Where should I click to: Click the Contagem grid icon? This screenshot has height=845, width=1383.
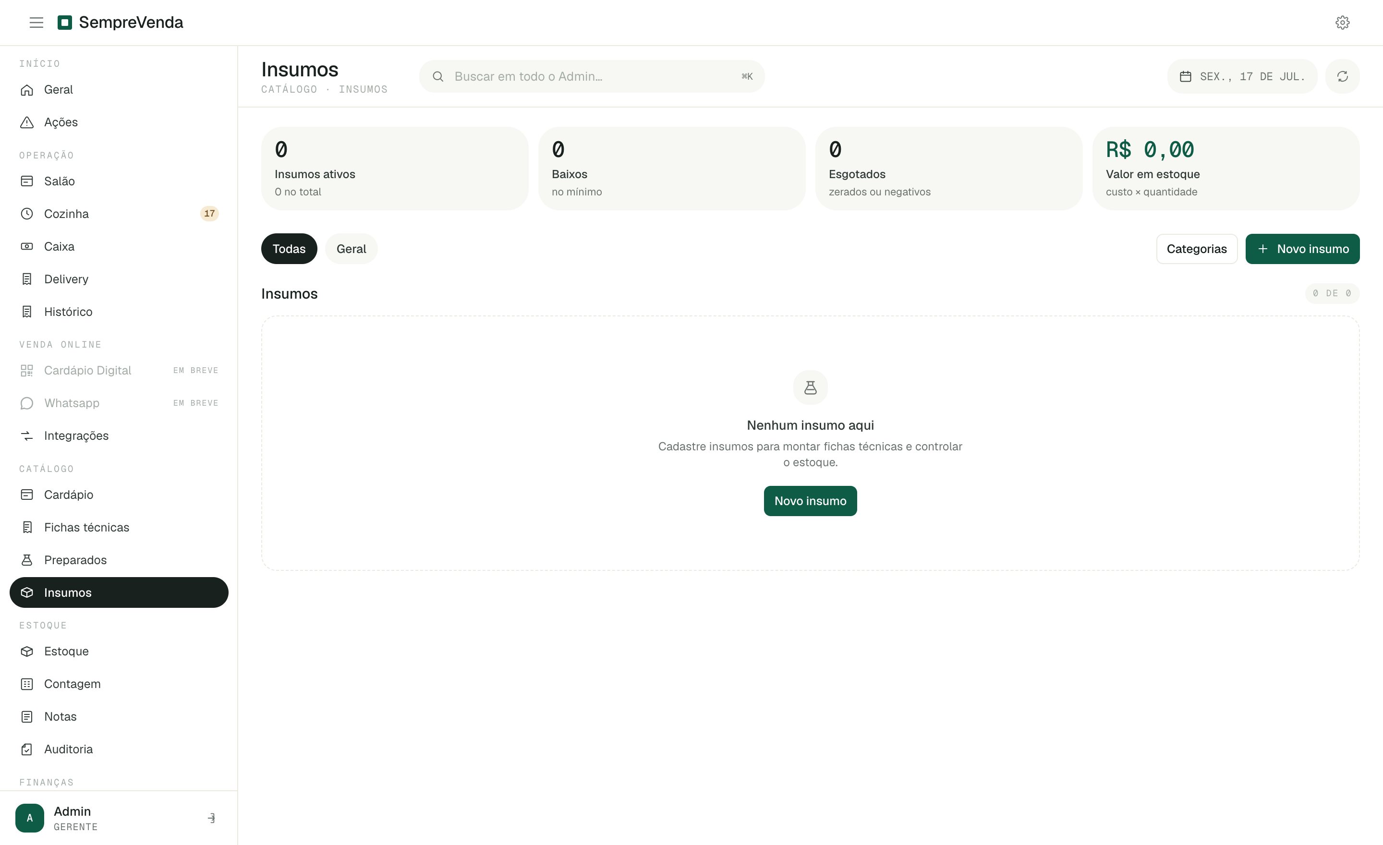(x=27, y=684)
